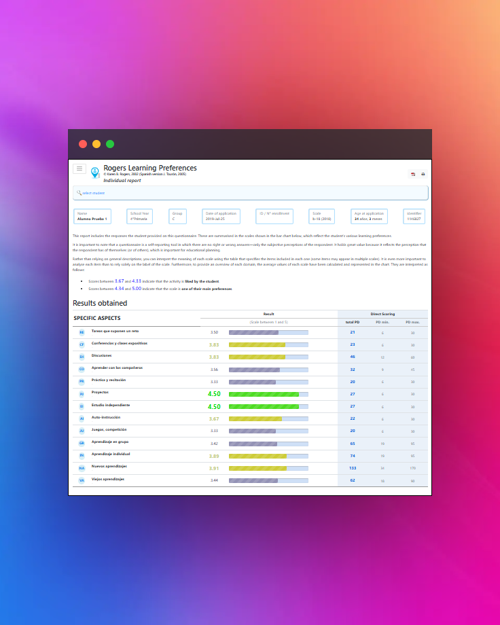Click the 'SPECIFIC ASPECTS' heading
Screen dimensions: 500x625
97,318
